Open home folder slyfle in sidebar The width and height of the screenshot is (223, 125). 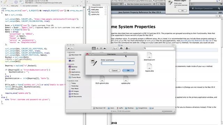click(72, 69)
